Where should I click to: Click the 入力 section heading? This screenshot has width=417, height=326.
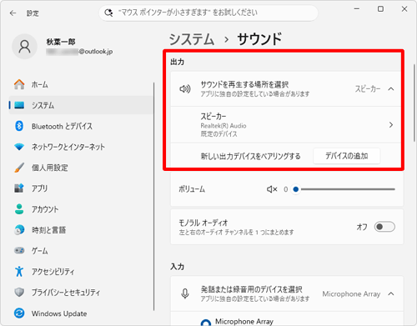pyautogui.click(x=178, y=267)
